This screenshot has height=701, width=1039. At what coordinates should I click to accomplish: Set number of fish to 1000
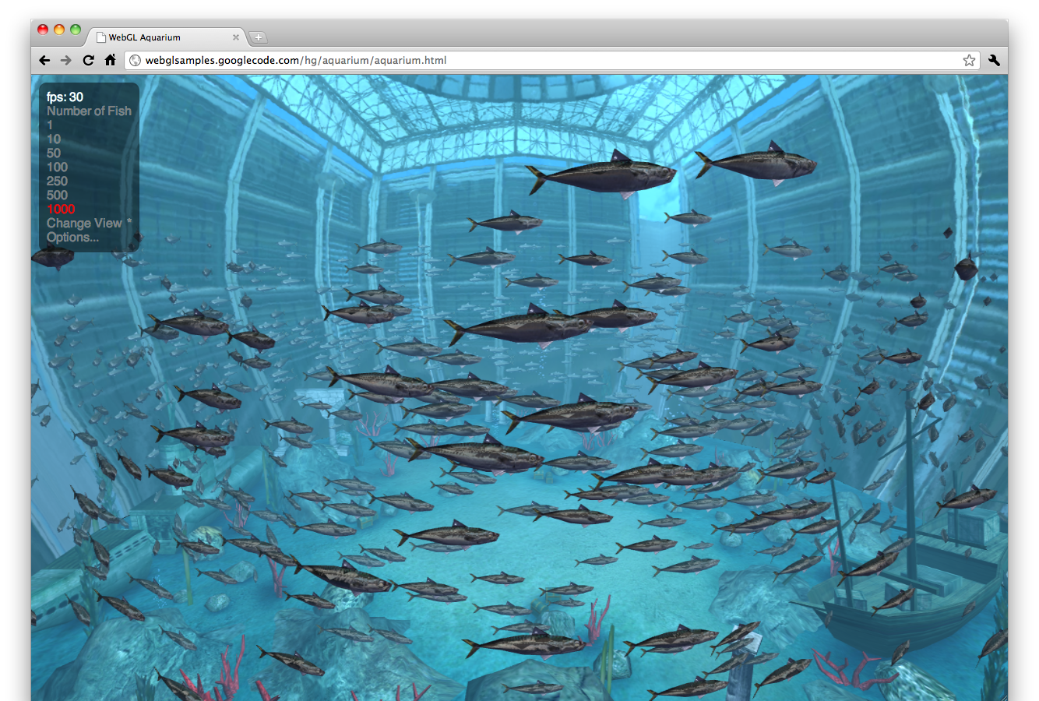(x=61, y=209)
